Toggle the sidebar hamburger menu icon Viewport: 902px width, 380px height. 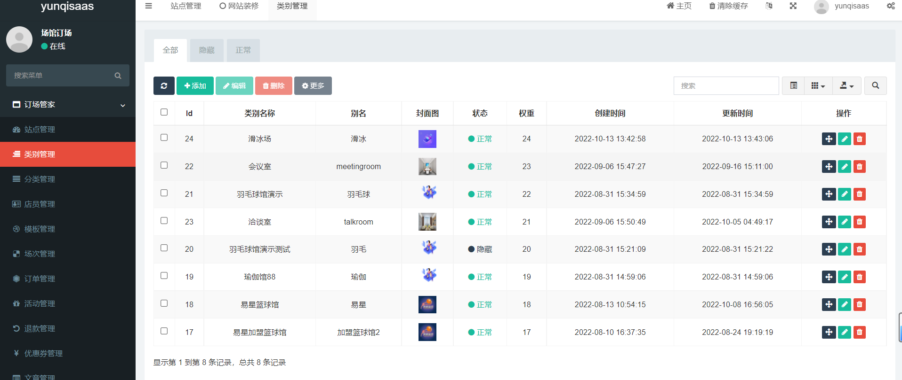(148, 6)
